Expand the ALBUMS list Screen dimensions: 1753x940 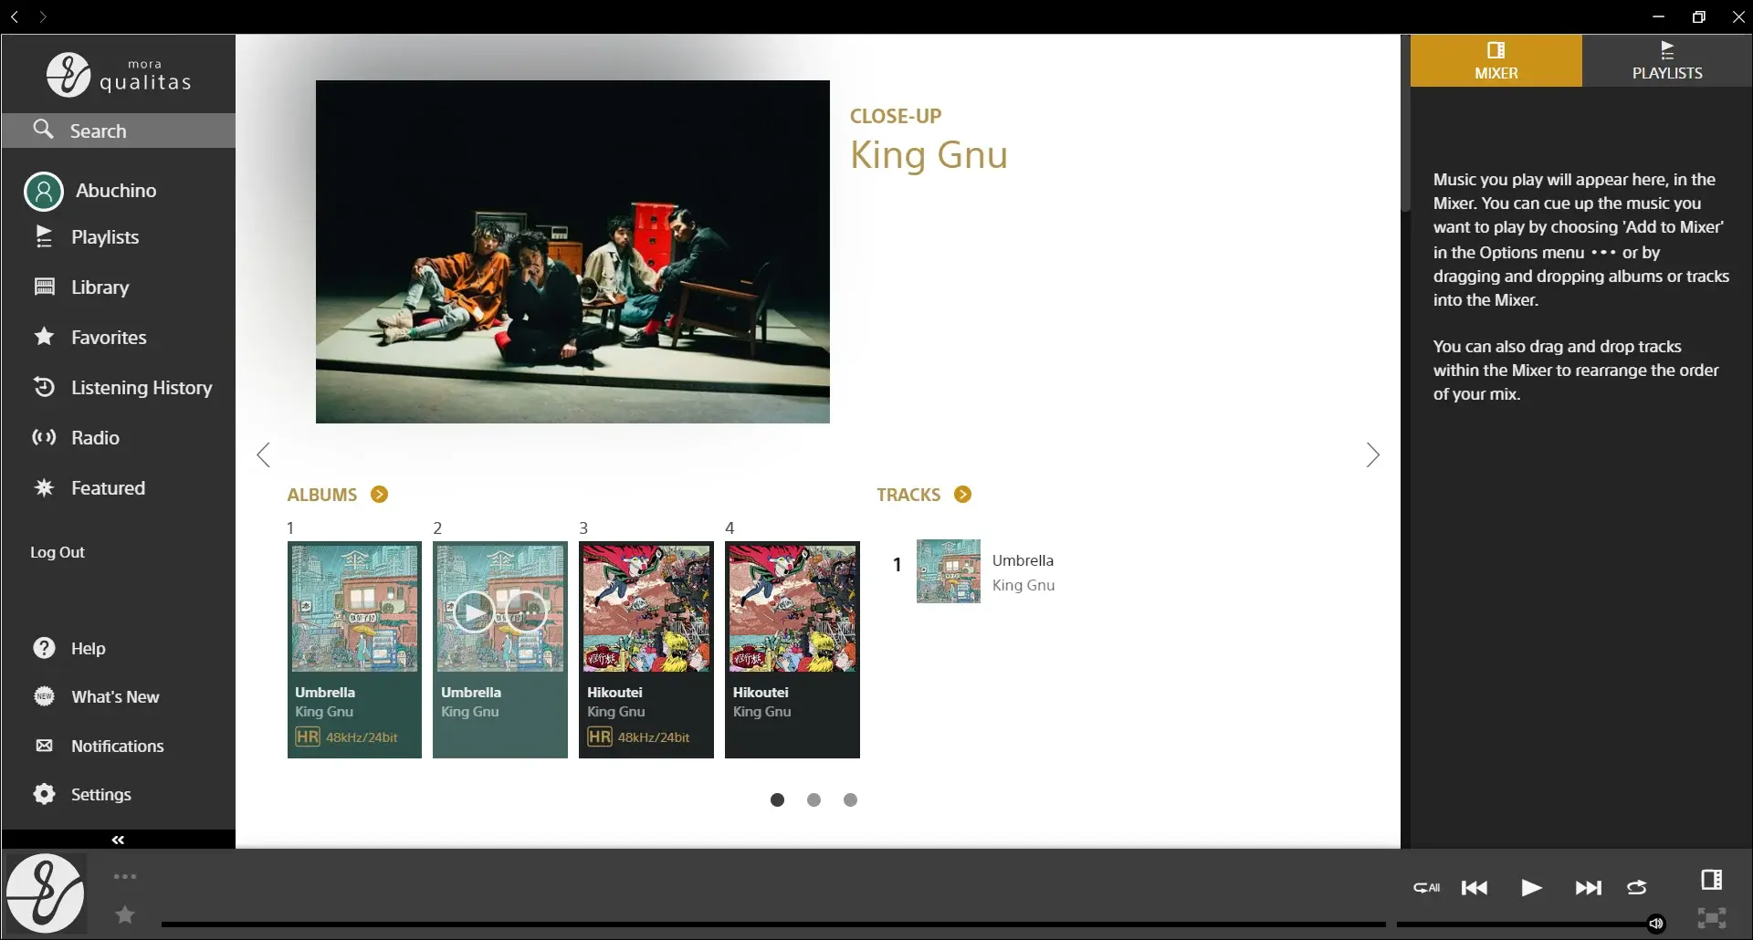[x=379, y=495]
